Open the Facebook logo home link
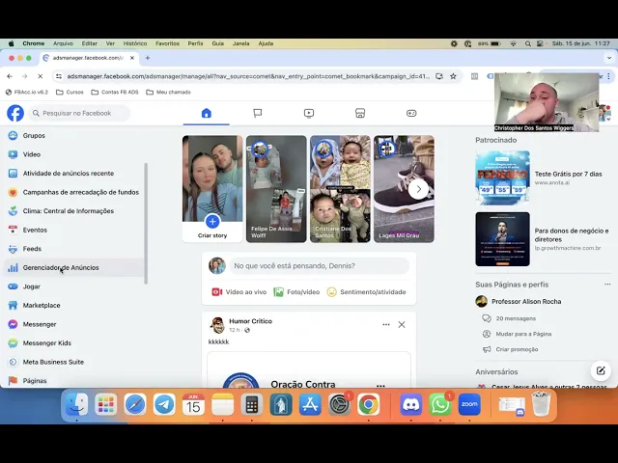This screenshot has height=463, width=618. [x=15, y=113]
